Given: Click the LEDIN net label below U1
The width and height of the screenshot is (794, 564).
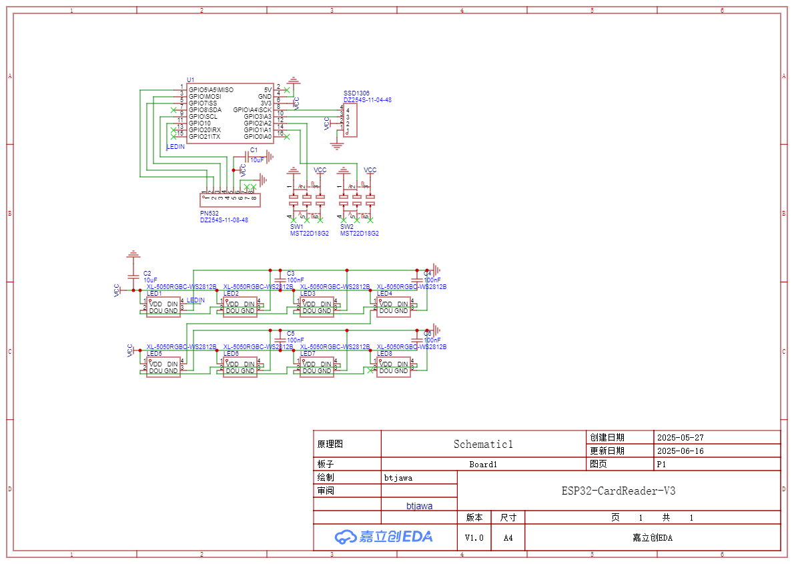Looking at the screenshot, I should 175,146.
